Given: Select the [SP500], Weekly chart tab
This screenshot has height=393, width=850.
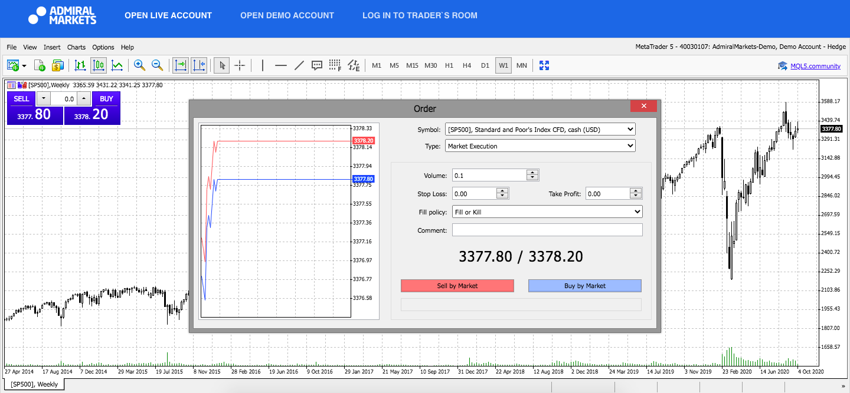Looking at the screenshot, I should click(x=34, y=384).
